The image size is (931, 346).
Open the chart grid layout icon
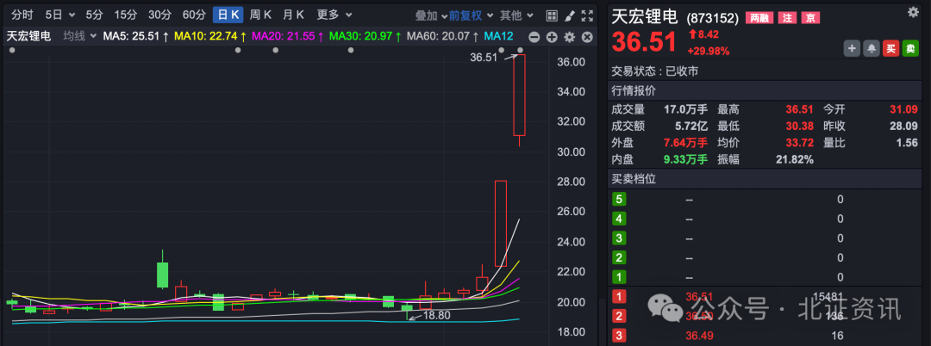click(x=552, y=15)
